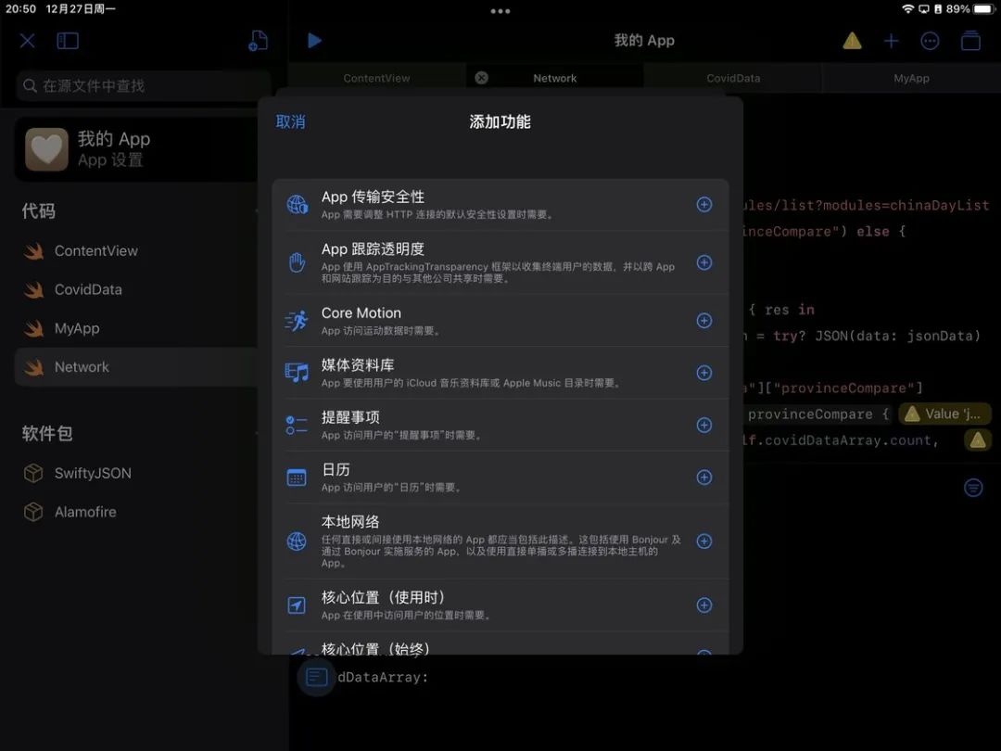Tap the battery 89% indicator
This screenshot has height=751, width=1001.
point(970,9)
